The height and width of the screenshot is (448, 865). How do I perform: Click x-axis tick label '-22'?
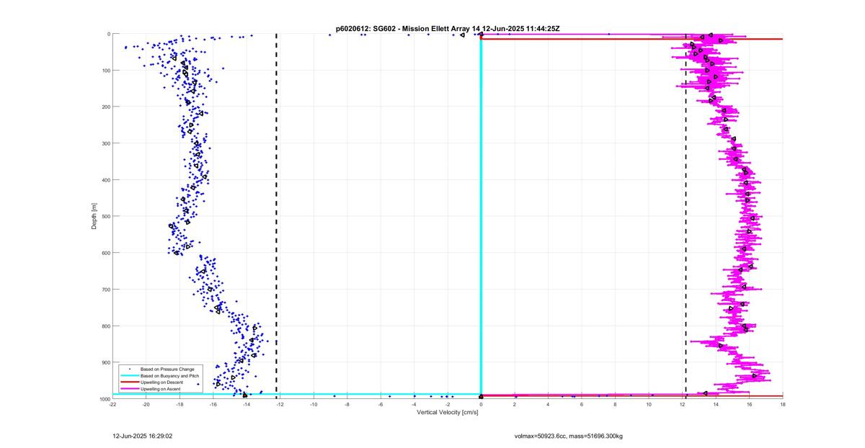coord(112,405)
